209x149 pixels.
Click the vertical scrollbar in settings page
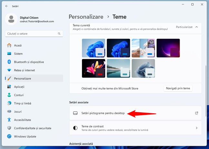click(206, 90)
